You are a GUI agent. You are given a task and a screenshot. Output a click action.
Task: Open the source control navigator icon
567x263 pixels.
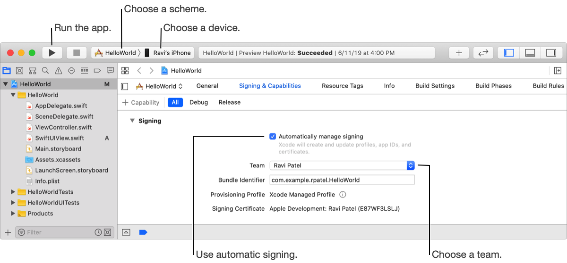(19, 71)
